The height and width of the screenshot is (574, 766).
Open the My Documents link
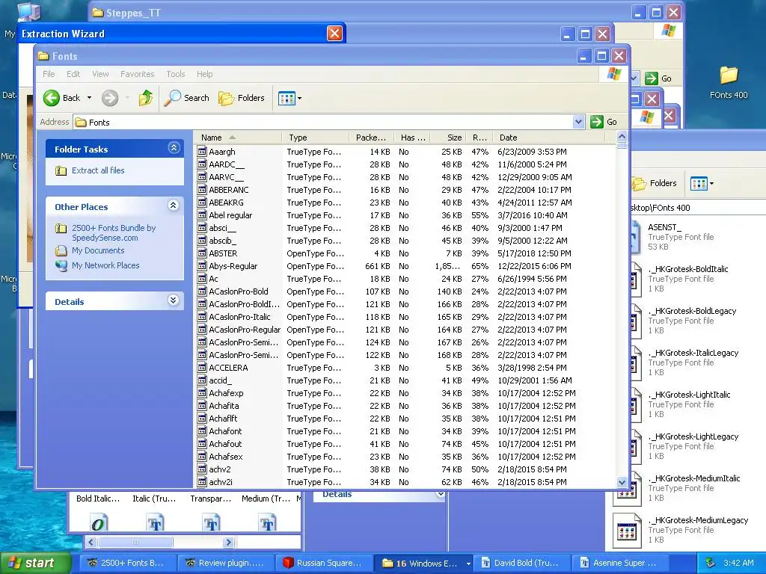pyautogui.click(x=98, y=251)
